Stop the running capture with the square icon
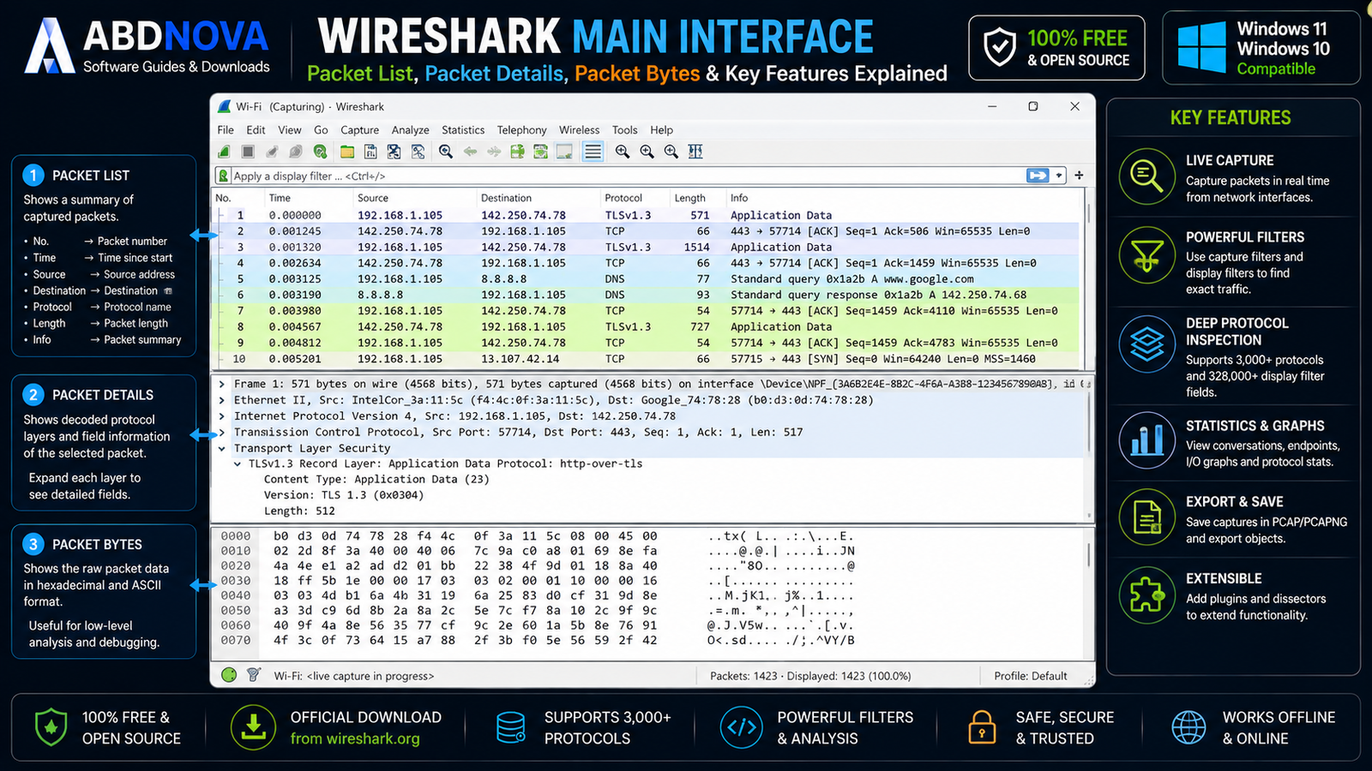Viewport: 1372px width, 771px height. click(248, 152)
